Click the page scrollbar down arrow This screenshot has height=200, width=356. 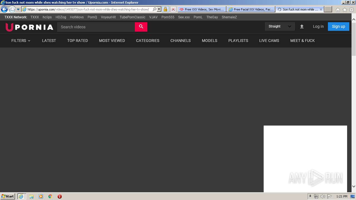pyautogui.click(x=353, y=186)
